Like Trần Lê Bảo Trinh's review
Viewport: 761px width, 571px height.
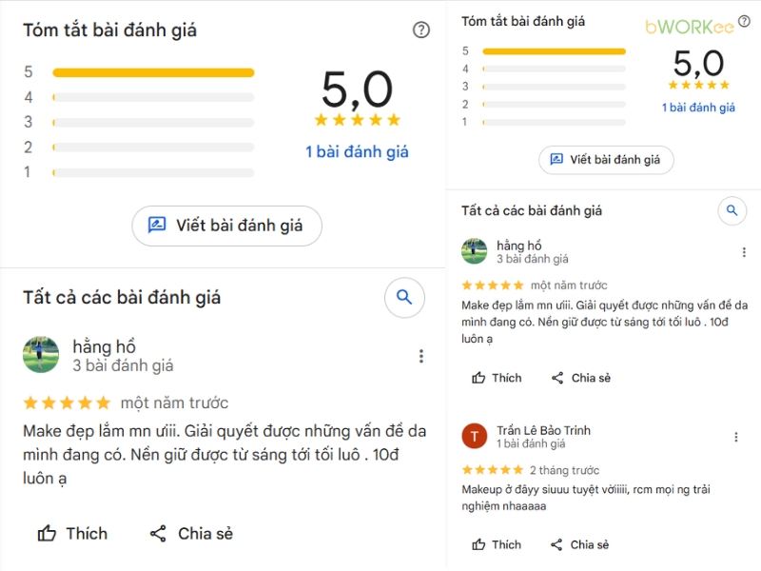click(497, 544)
